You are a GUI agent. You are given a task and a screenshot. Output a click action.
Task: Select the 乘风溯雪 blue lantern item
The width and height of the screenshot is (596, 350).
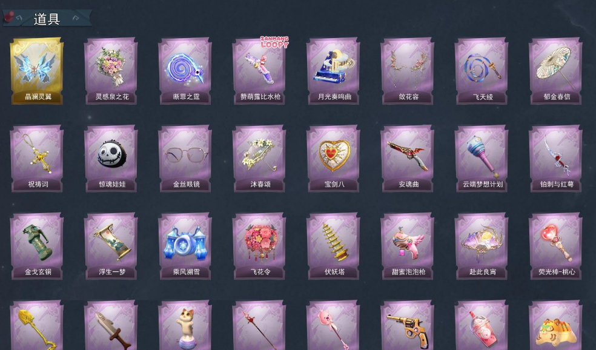(185, 246)
